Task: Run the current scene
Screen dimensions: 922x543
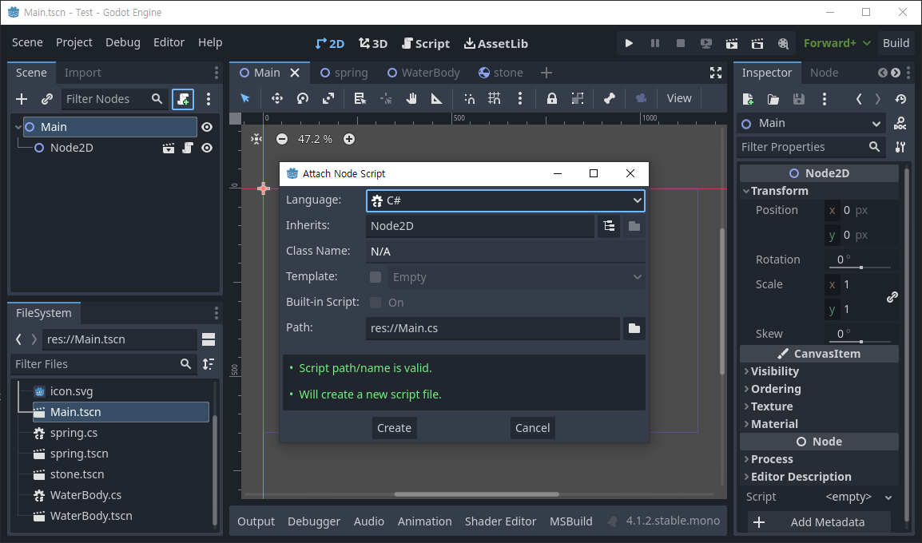Action: [732, 43]
